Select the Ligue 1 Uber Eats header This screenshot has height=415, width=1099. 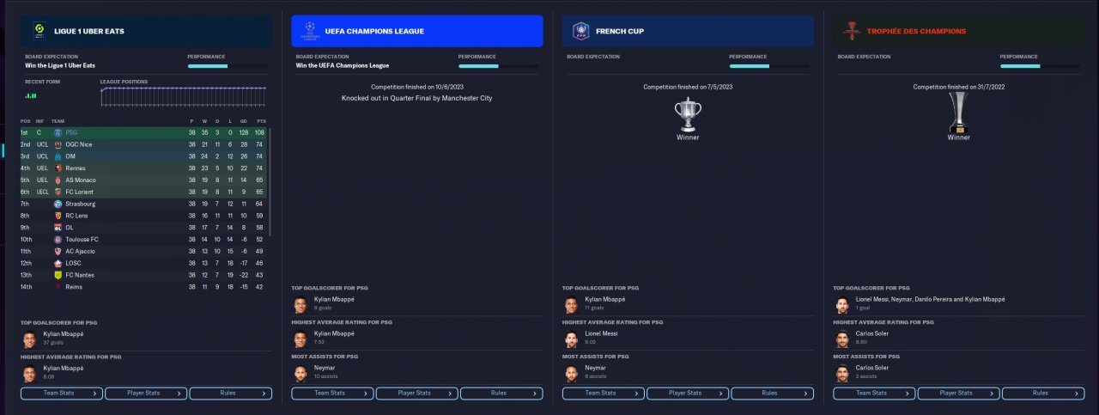[x=146, y=31]
